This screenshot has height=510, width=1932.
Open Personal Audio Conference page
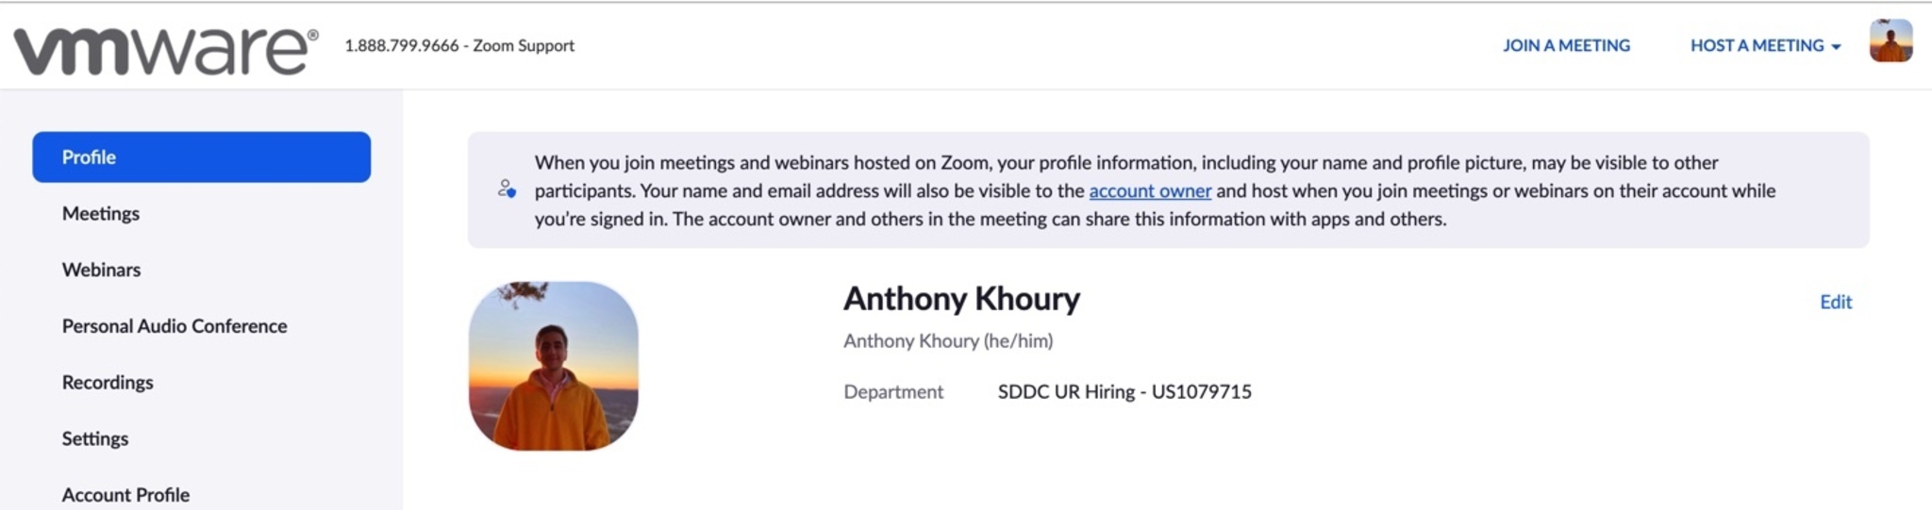(175, 326)
